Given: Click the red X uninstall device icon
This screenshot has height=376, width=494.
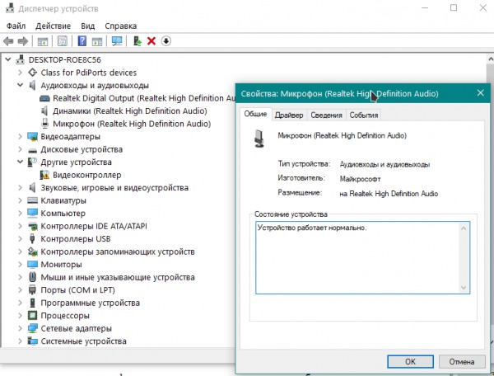Looking at the screenshot, I should coord(151,41).
